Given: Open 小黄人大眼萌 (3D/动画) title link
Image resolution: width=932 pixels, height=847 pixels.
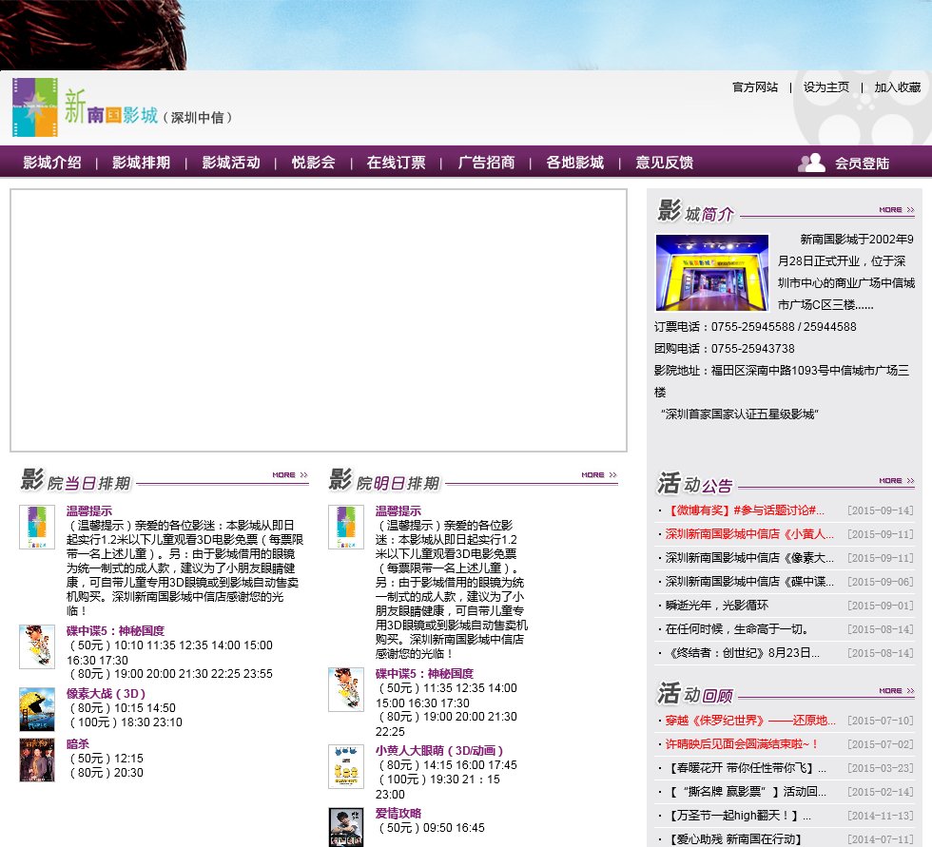Looking at the screenshot, I should [x=439, y=750].
